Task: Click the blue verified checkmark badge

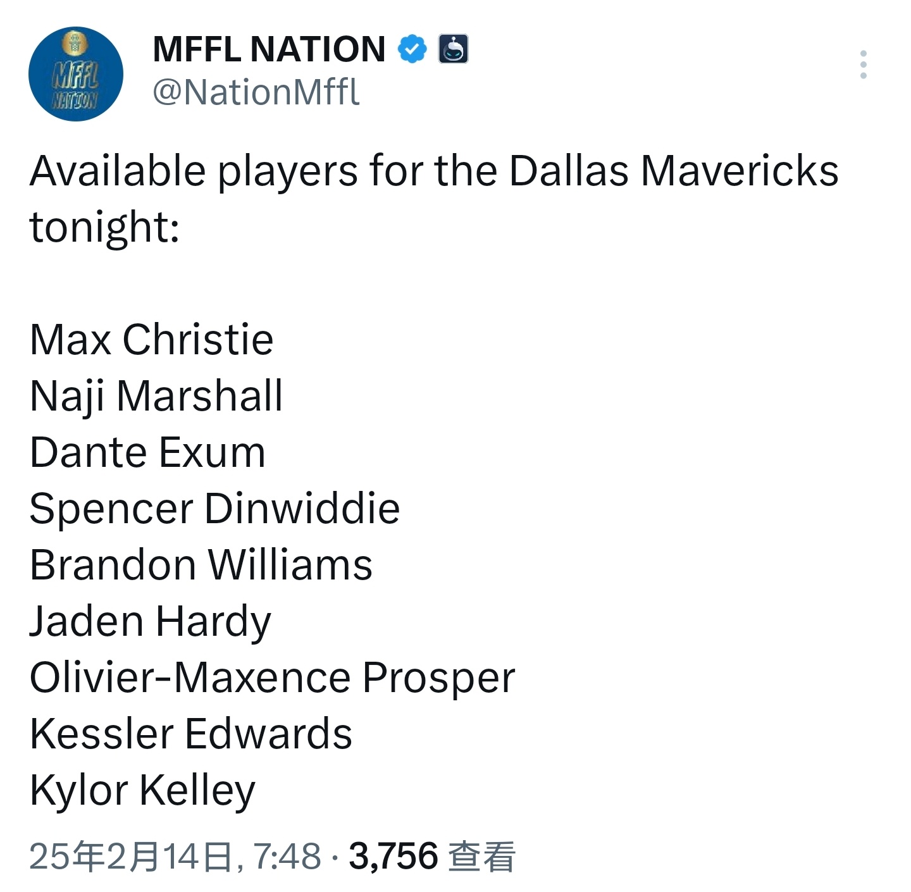Action: point(412,49)
